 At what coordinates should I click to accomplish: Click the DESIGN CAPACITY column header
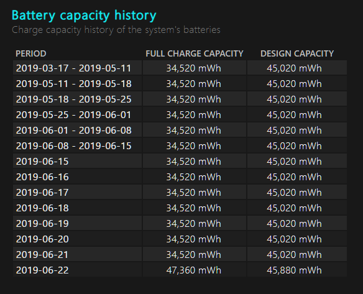[297, 53]
